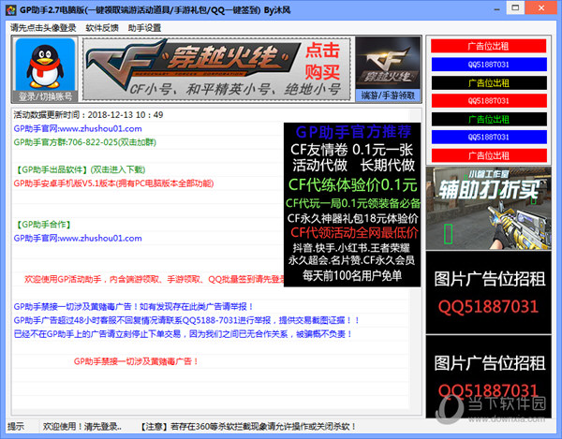562x439 pixels.
Task: Click the first blue QQ51887031 button
Action: pyautogui.click(x=489, y=65)
